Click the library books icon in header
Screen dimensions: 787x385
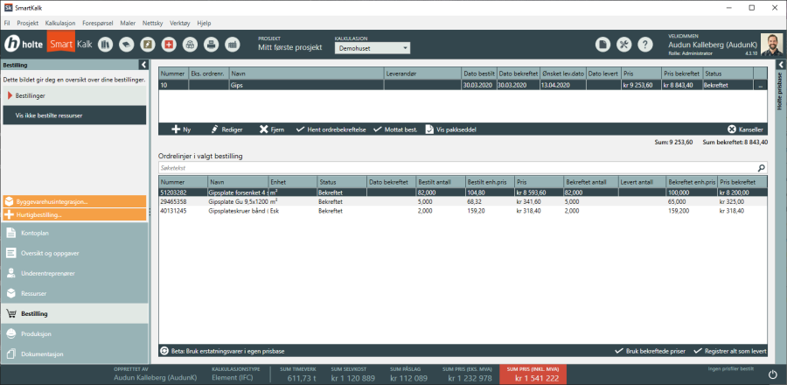point(105,44)
